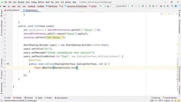
Task: Open the Terminal tool window
Action: (29, 98)
